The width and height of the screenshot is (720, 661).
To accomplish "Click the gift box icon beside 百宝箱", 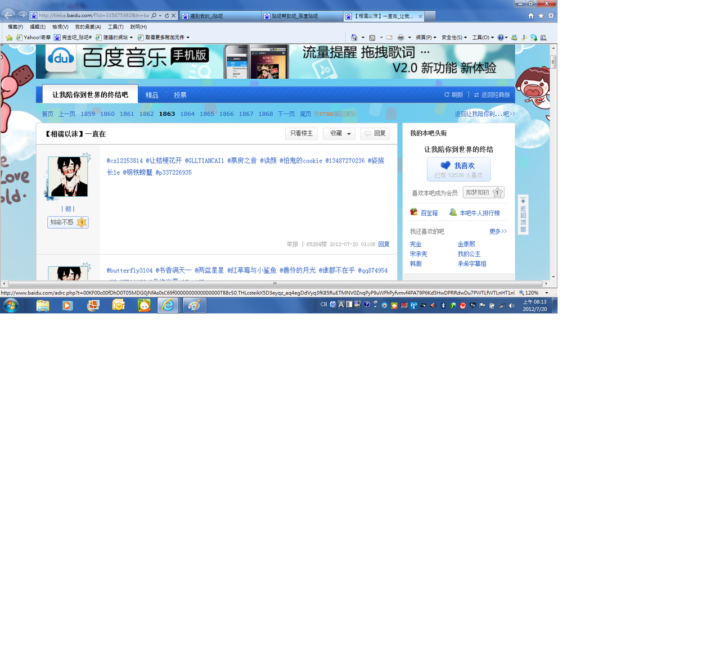I will pos(413,212).
